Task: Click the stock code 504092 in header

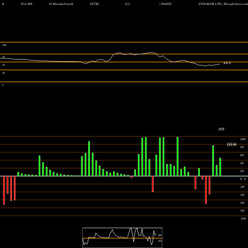Action: pos(166,4)
